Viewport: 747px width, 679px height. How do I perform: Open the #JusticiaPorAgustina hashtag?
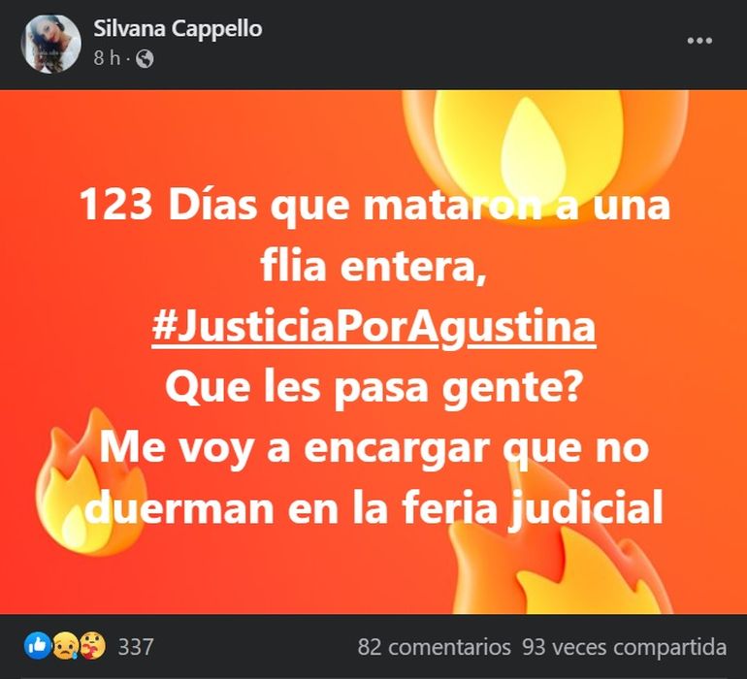pos(373,327)
